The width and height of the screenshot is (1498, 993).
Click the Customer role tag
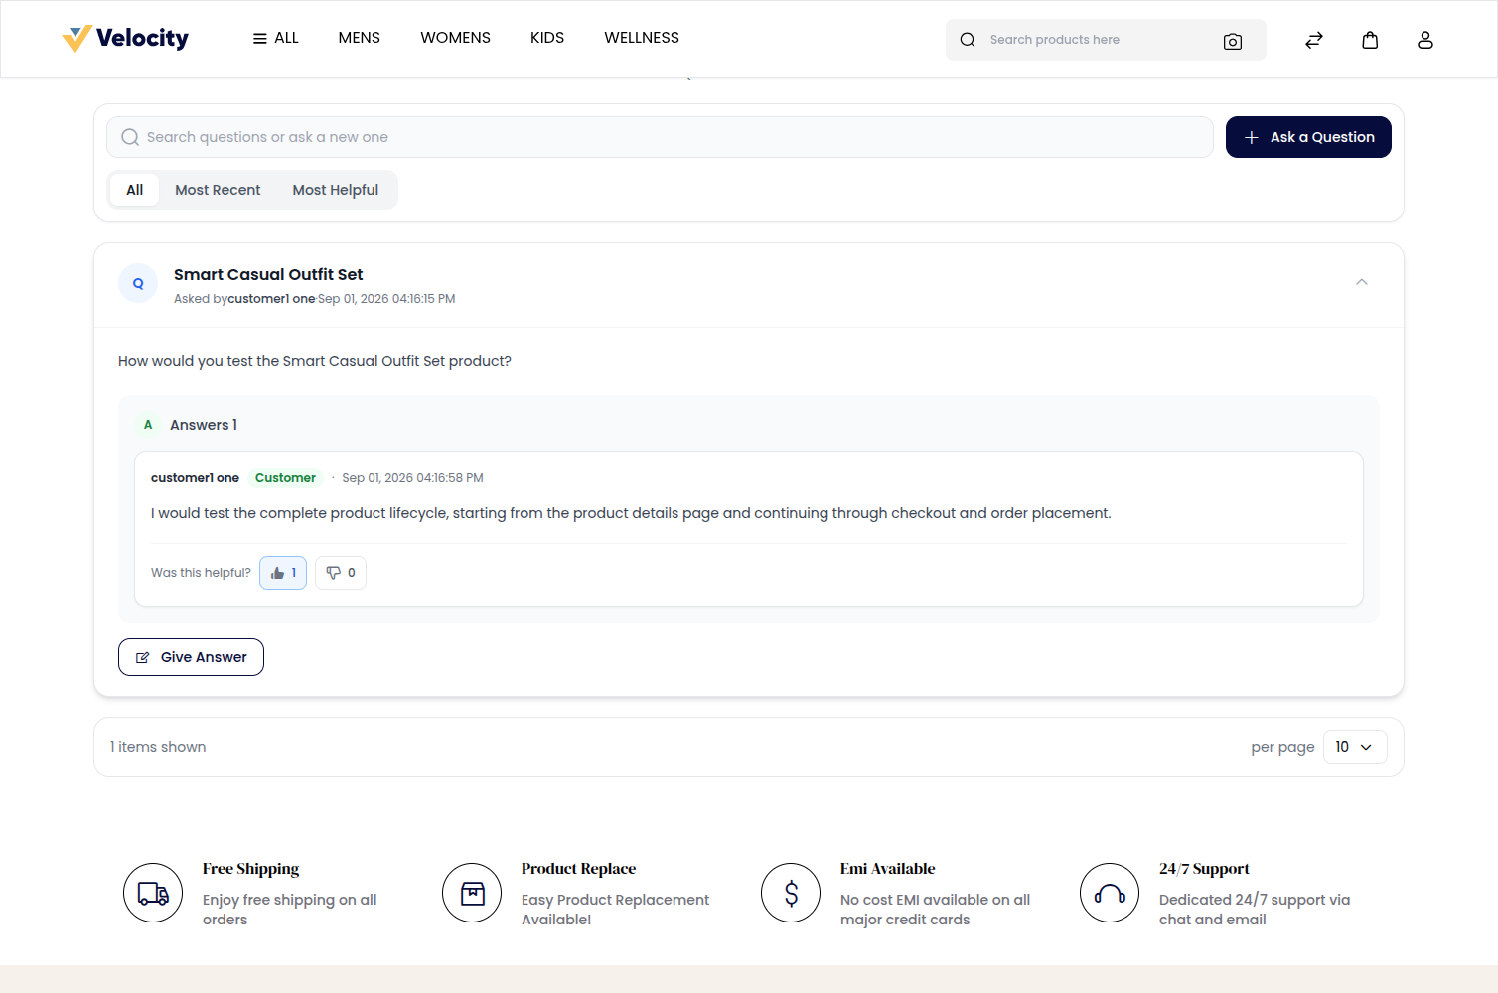285,478
